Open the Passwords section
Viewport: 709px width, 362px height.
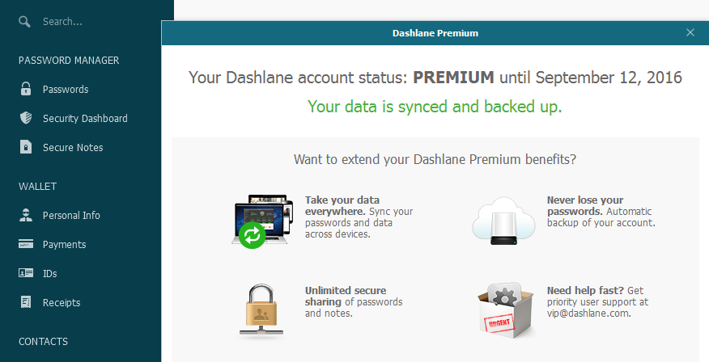(x=66, y=89)
